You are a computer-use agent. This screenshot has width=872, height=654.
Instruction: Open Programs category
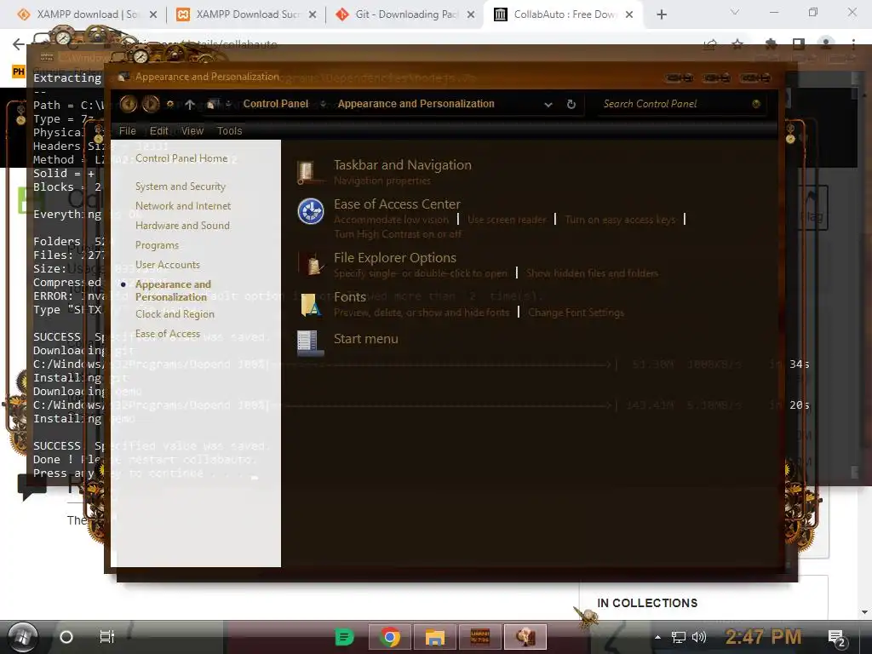[x=157, y=245]
